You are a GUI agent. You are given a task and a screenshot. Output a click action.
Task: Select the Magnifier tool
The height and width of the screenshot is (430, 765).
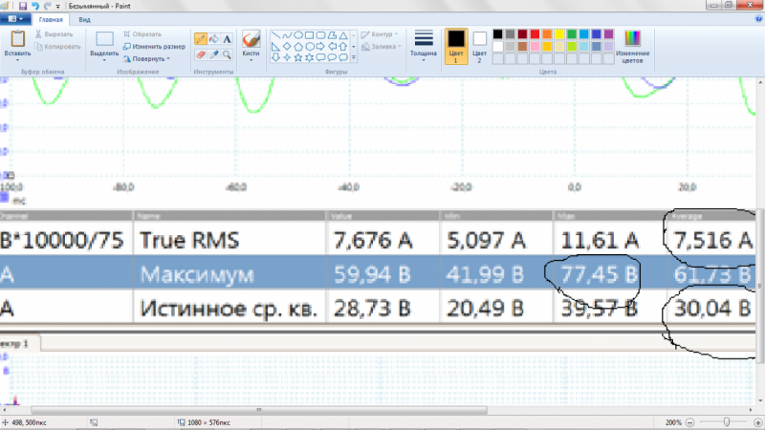coord(227,54)
